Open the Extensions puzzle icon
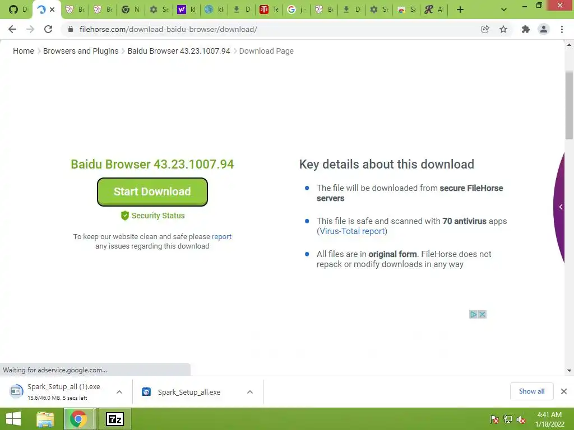The height and width of the screenshot is (430, 574). pos(526,29)
